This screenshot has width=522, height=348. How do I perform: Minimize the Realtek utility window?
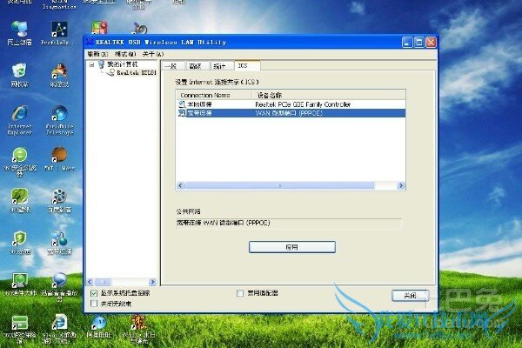tap(407, 43)
